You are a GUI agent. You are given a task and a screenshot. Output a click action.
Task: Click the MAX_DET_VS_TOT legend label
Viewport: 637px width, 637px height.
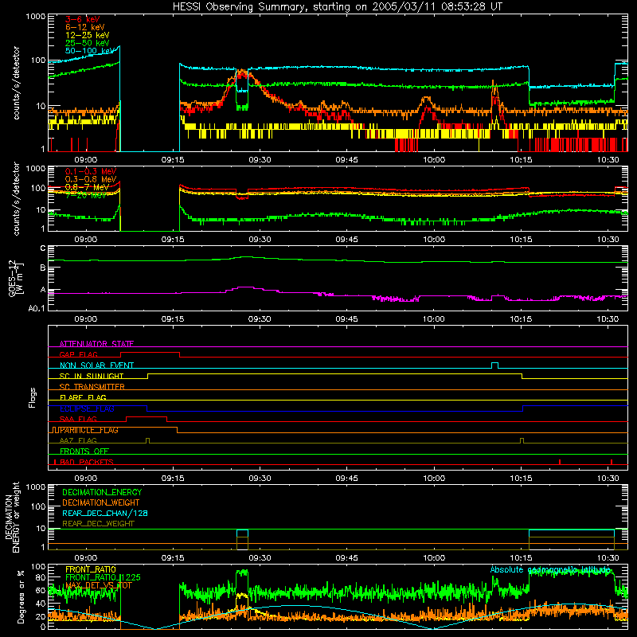[99, 585]
